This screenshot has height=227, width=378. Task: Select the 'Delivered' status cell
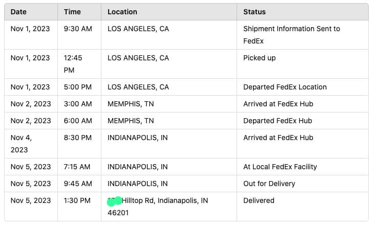click(x=259, y=200)
